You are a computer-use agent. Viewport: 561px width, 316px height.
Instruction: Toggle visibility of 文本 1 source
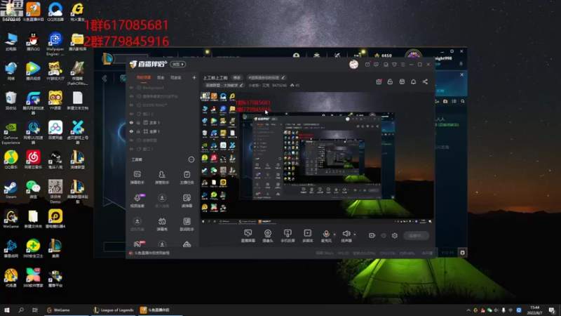click(x=131, y=122)
